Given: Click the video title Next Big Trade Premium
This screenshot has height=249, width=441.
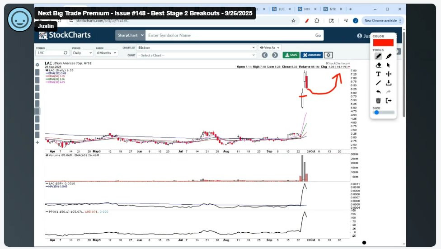Looking at the screenshot, I should point(145,13).
